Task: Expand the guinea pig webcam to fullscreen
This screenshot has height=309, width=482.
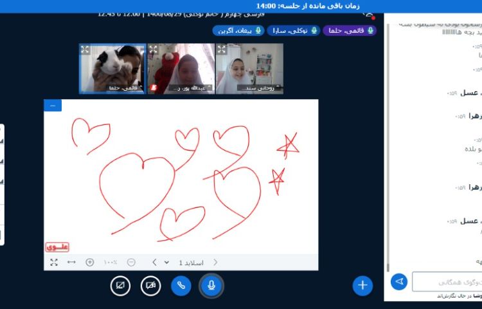Action: tap(85, 50)
